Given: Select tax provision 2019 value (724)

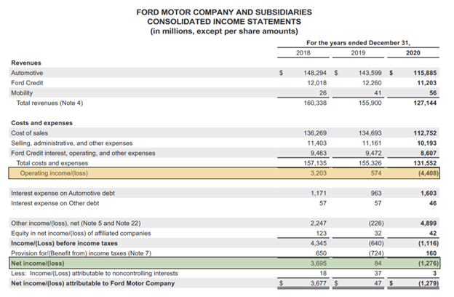Looking at the screenshot, I should click(x=376, y=253).
